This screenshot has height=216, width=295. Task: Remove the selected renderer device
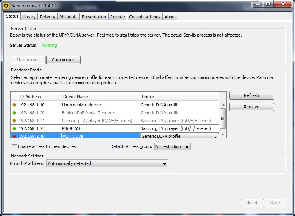click(x=251, y=107)
